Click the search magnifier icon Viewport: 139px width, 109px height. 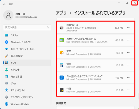tap(48, 28)
